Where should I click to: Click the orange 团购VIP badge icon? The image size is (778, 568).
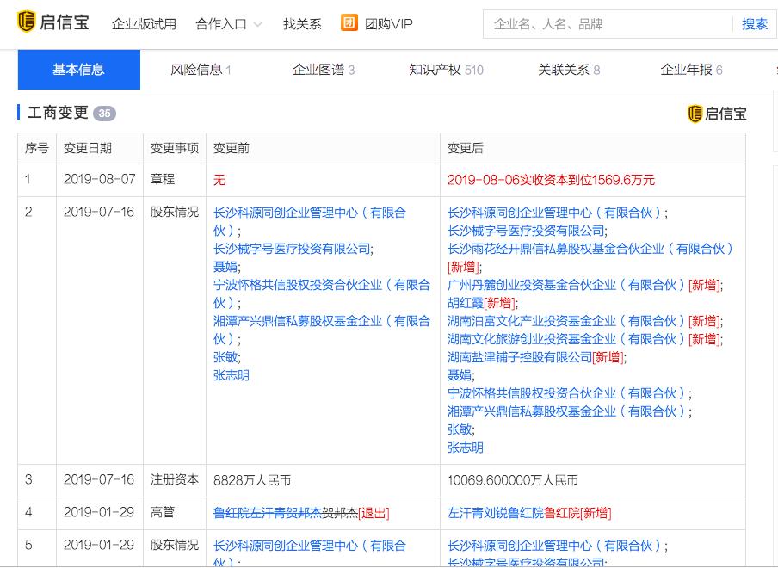point(349,23)
